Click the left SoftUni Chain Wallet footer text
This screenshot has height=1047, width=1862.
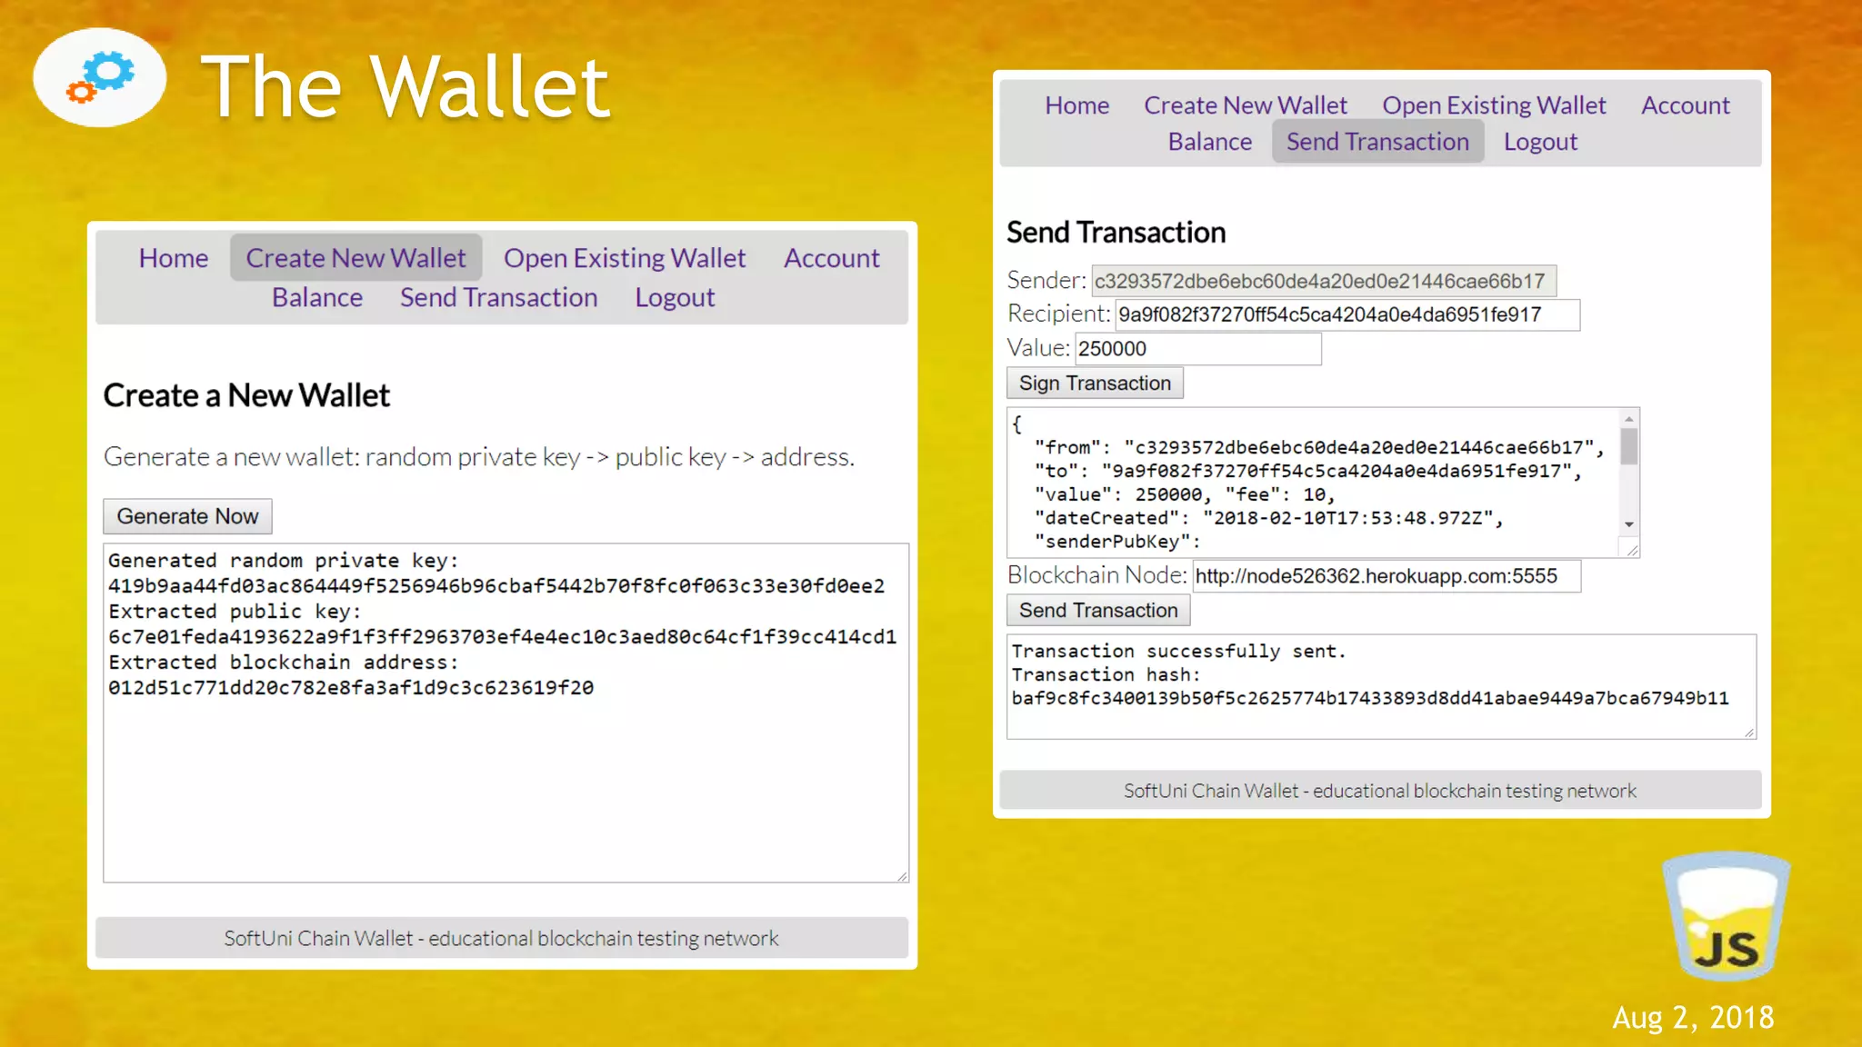tap(501, 938)
